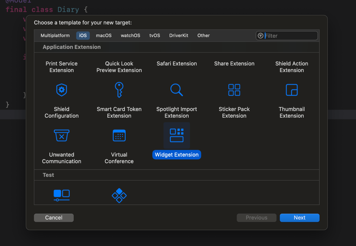
Task: Select the Spotlight Import magnifier icon
Action: 176,90
